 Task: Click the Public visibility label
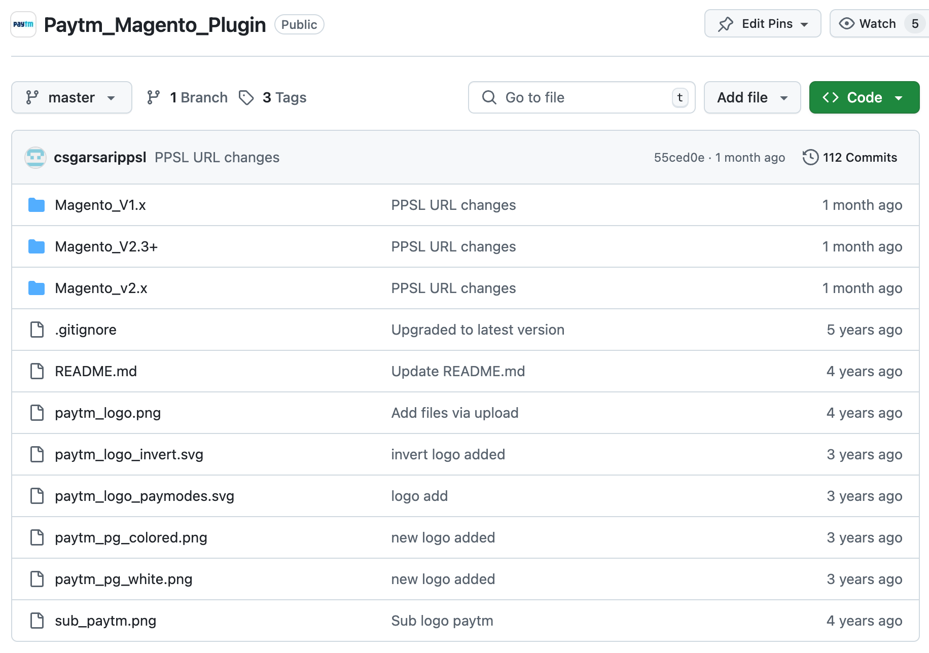click(299, 24)
